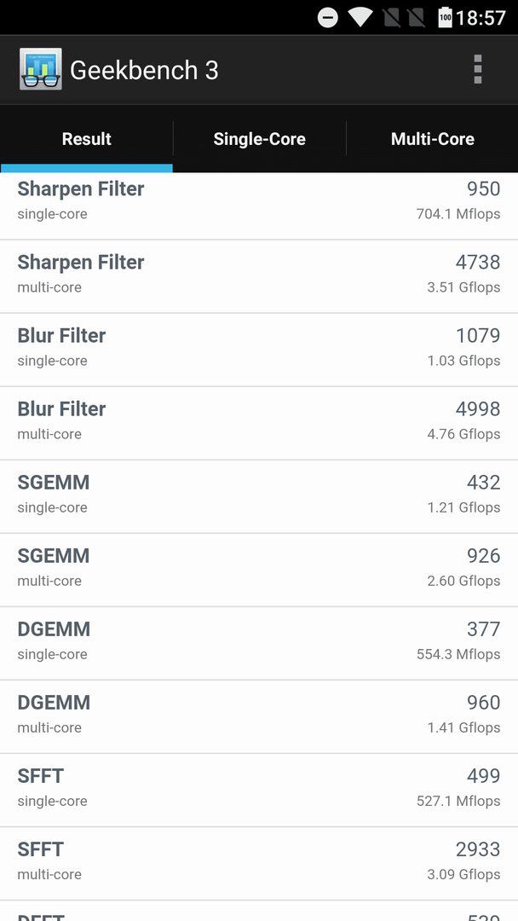Select the SGEMM multi-core 926 row
Screen dimensions: 518x921
click(259, 570)
